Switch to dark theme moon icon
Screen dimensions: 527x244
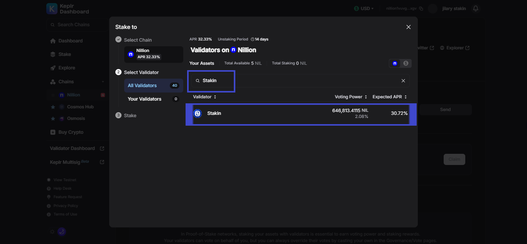tap(62, 232)
